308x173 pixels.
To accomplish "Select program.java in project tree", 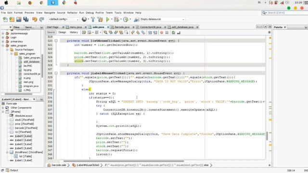I will pyautogui.click(x=31, y=86).
